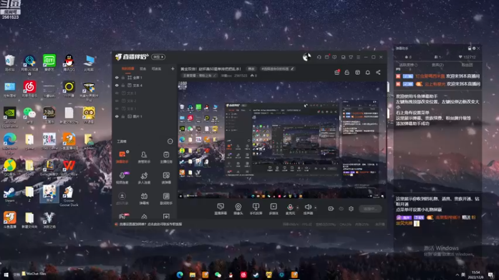Open the 弹幕秀 tool icon
This screenshot has width=499, height=280.
[144, 198]
